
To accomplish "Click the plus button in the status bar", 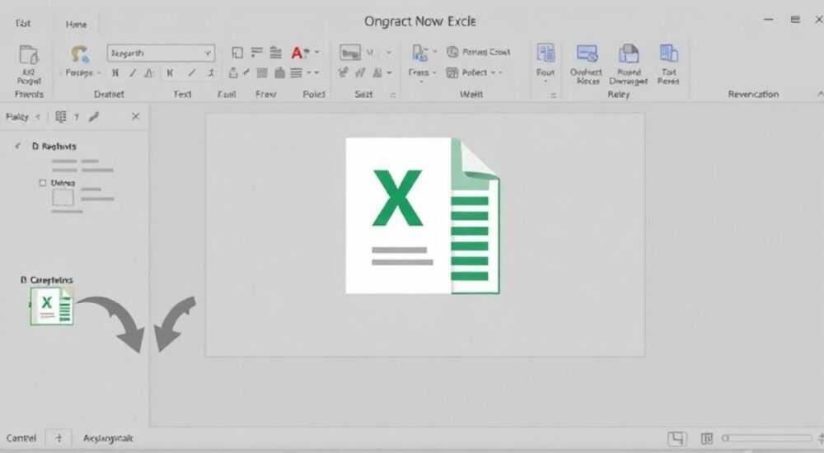I will pyautogui.click(x=59, y=437).
